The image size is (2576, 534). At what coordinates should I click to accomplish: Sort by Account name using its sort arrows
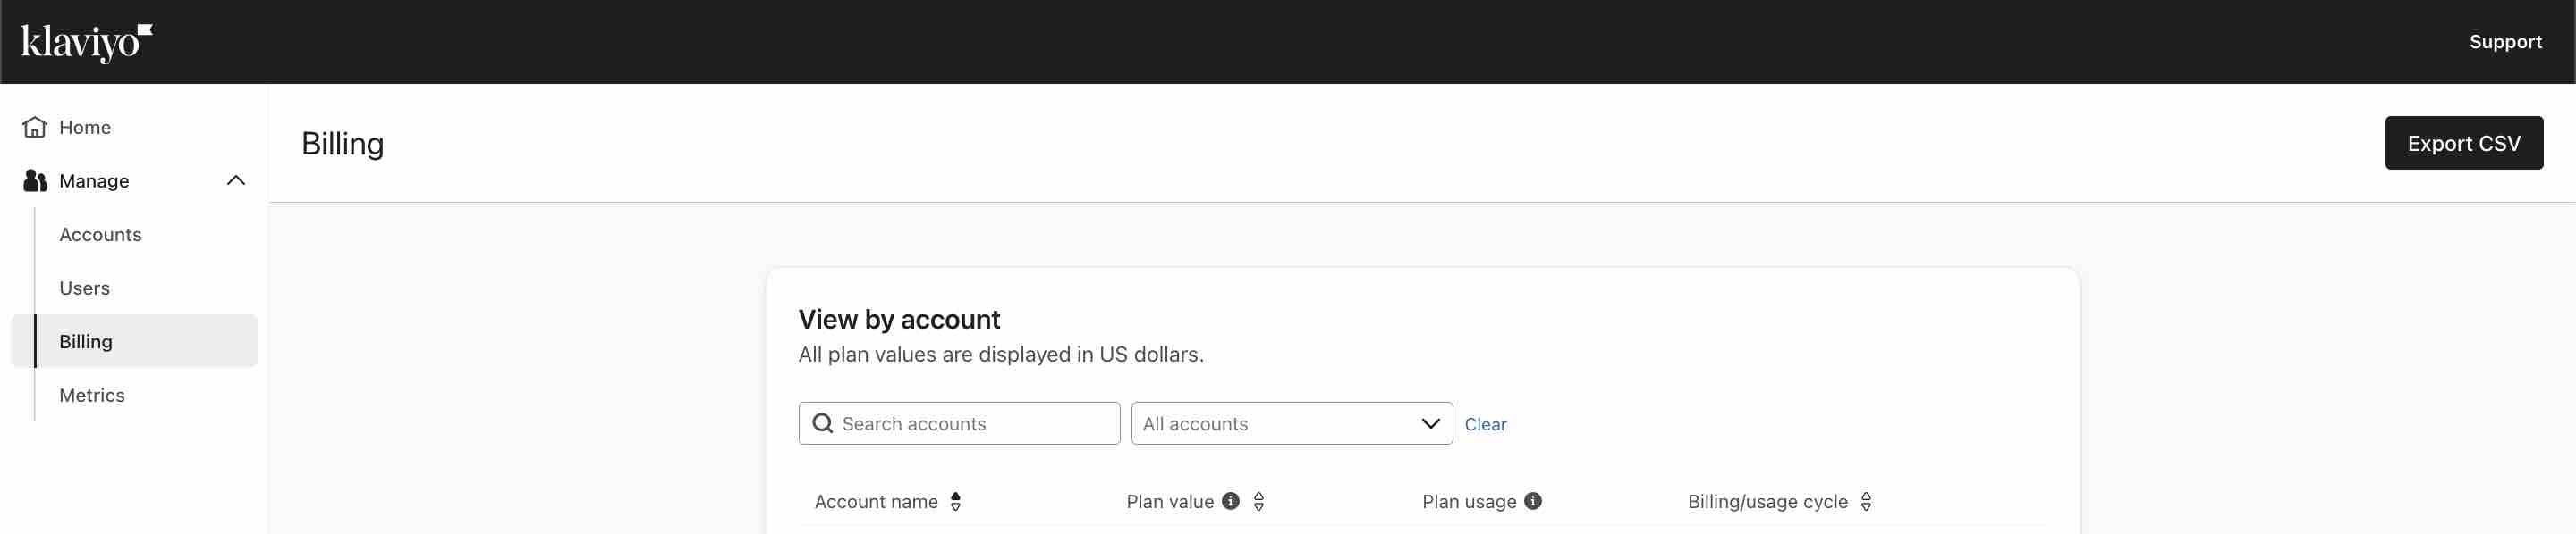(x=956, y=502)
